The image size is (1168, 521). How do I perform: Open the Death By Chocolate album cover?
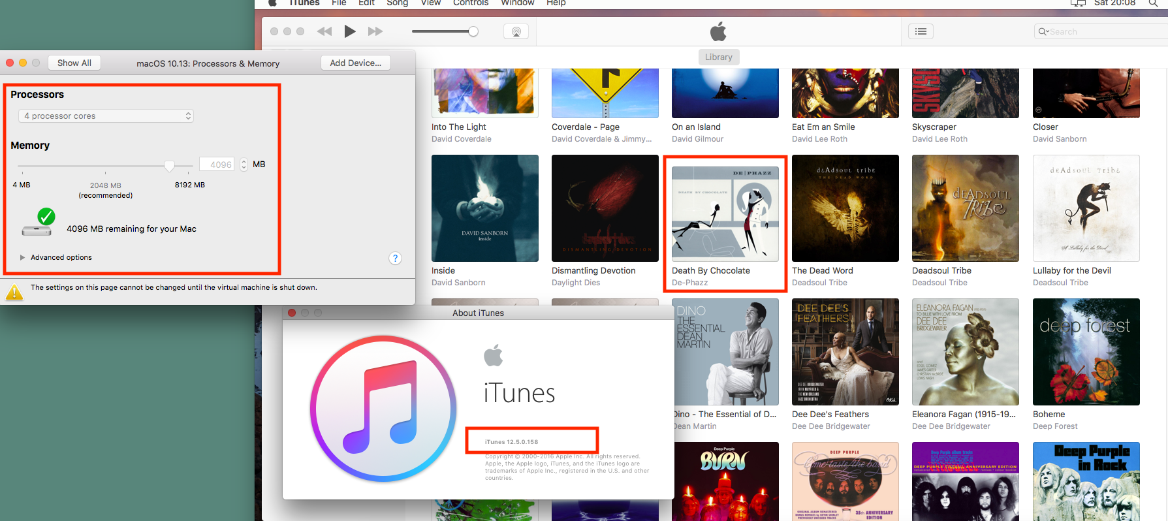point(725,213)
